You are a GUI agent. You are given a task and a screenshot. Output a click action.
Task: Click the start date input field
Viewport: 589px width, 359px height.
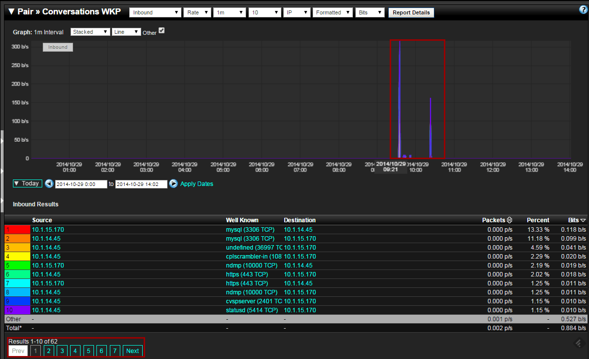[x=81, y=184]
